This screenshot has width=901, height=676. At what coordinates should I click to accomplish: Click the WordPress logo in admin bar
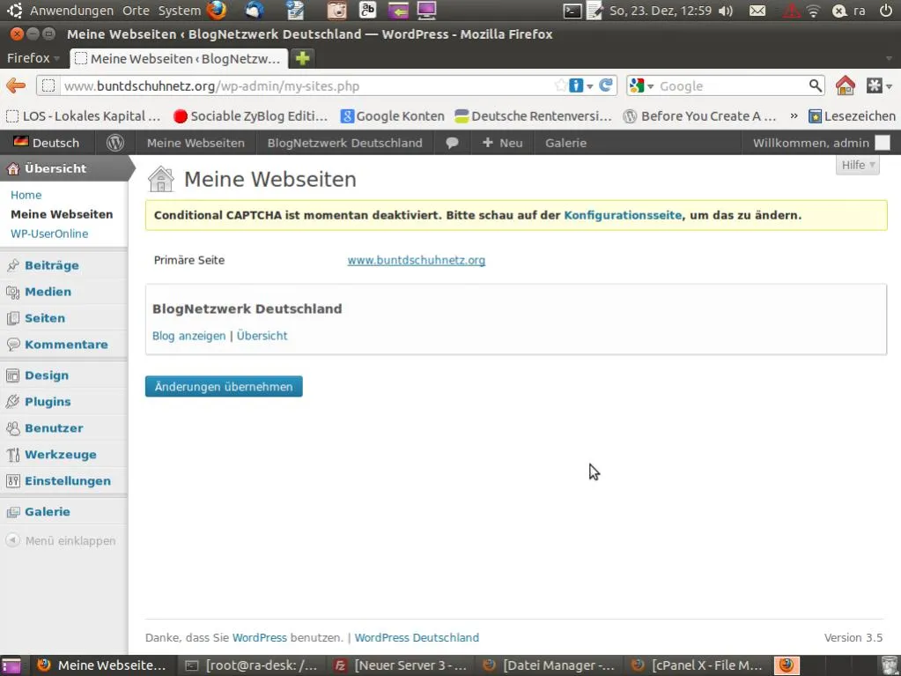(114, 143)
